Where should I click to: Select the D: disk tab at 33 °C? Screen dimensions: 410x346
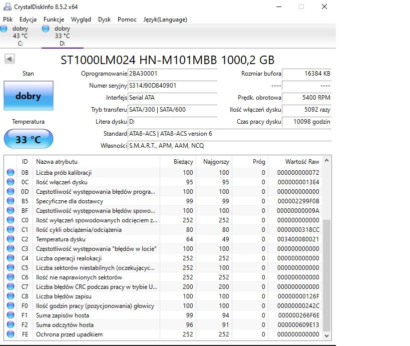point(62,36)
